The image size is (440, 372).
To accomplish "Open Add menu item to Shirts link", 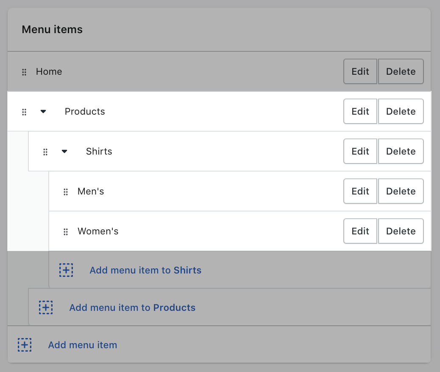I will (x=145, y=270).
